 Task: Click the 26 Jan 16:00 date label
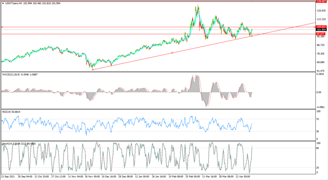(x=159, y=176)
